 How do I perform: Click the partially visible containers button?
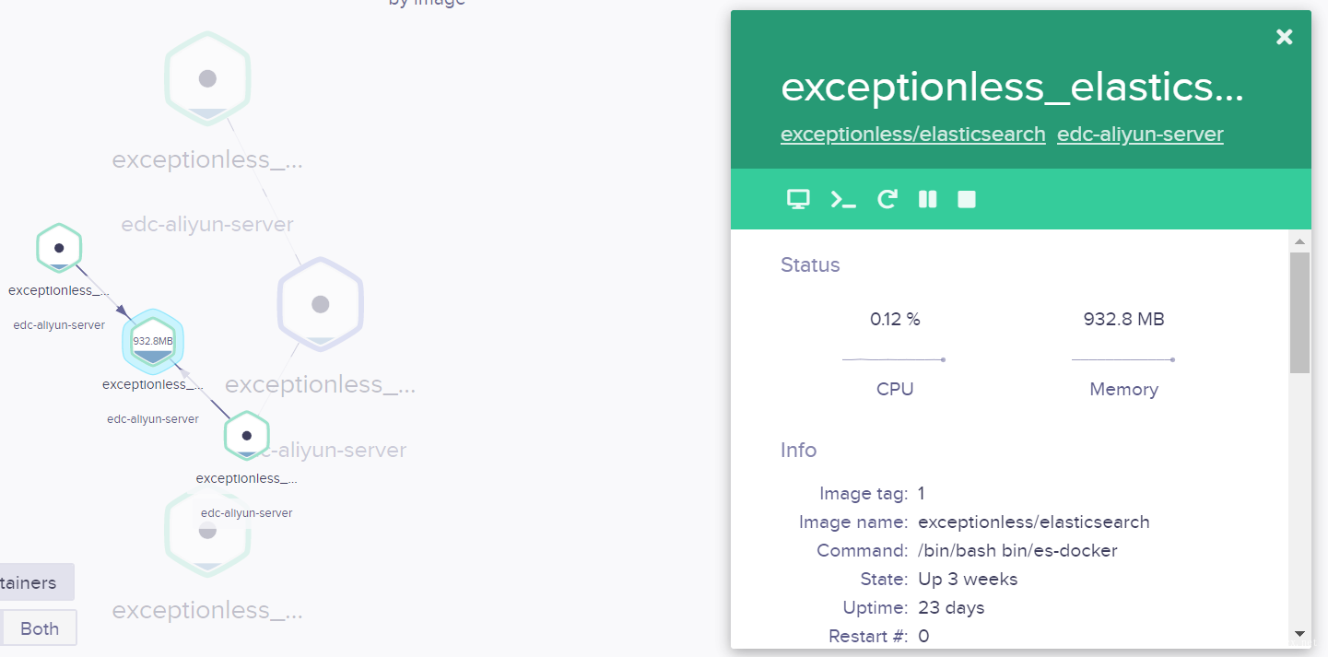point(36,582)
